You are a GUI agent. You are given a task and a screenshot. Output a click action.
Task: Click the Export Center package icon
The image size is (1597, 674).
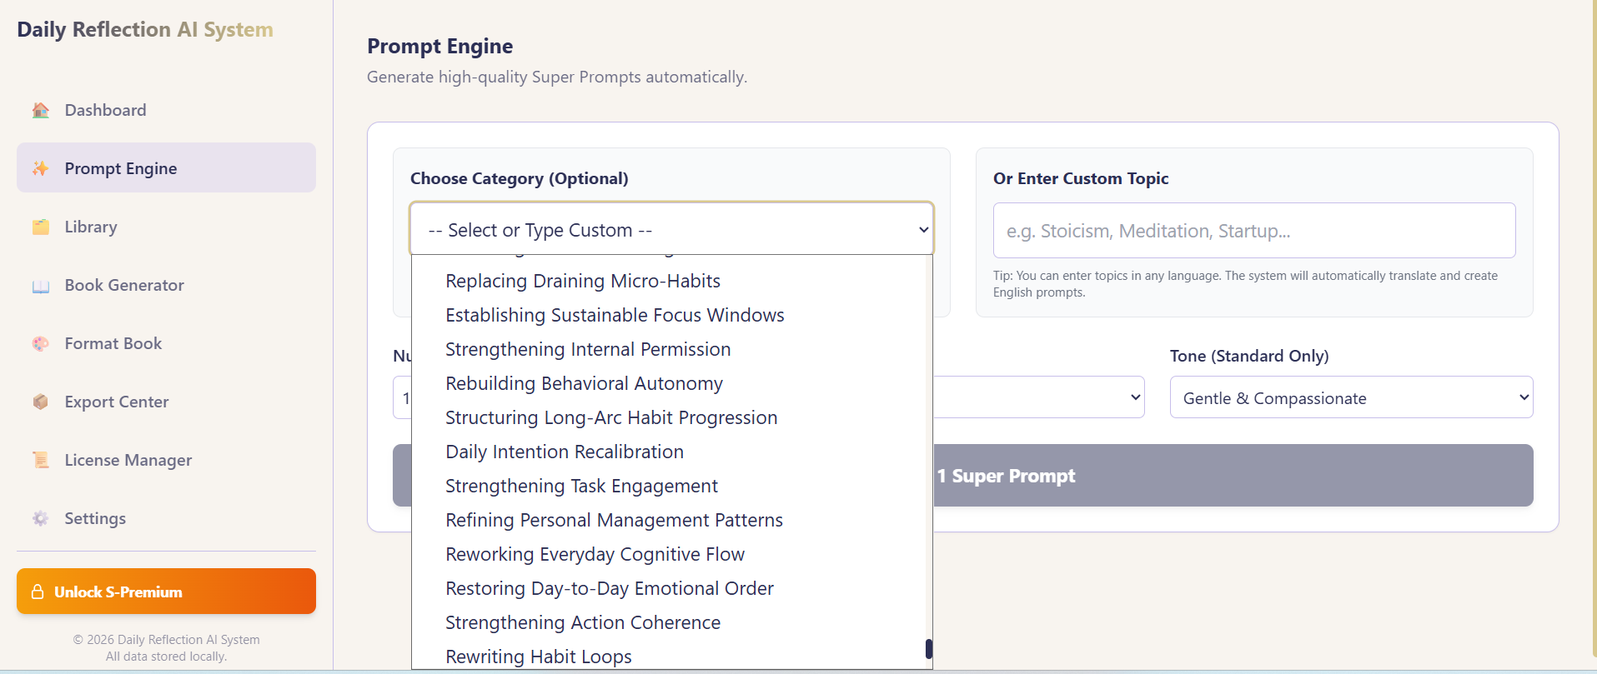pyautogui.click(x=40, y=402)
